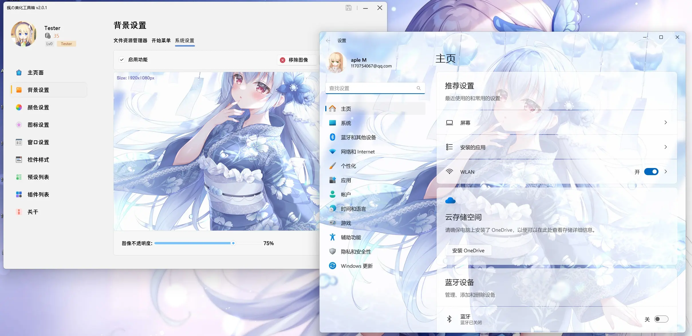The height and width of the screenshot is (336, 692).
Task: Open 颜色设置 color wheel icon
Action: 19,107
